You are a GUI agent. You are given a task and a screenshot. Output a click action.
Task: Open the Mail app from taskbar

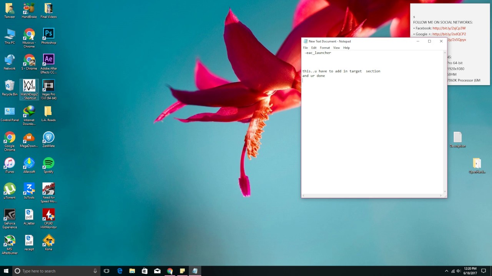(x=157, y=271)
